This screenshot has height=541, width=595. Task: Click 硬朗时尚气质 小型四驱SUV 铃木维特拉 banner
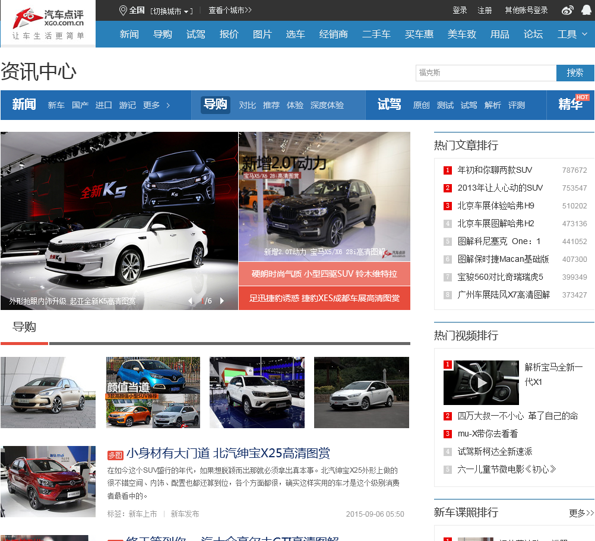[x=324, y=274]
